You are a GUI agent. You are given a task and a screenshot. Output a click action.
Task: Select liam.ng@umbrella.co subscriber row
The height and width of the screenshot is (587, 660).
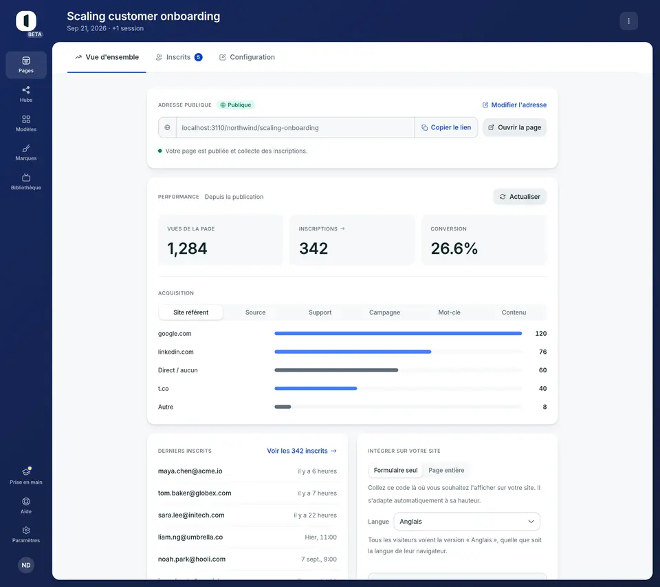click(247, 537)
